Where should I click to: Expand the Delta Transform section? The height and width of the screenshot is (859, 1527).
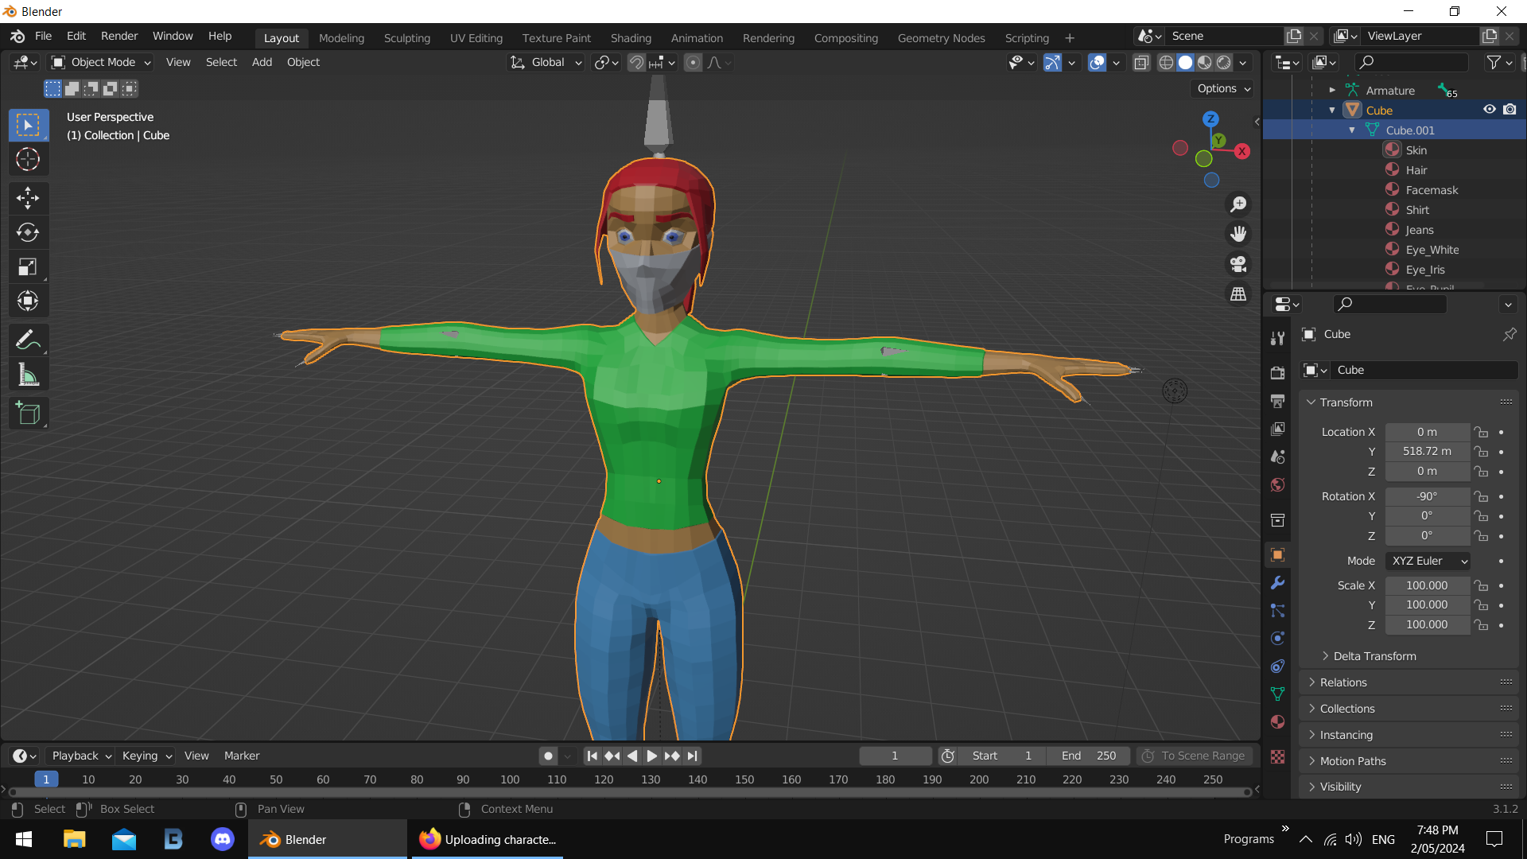pyautogui.click(x=1375, y=656)
